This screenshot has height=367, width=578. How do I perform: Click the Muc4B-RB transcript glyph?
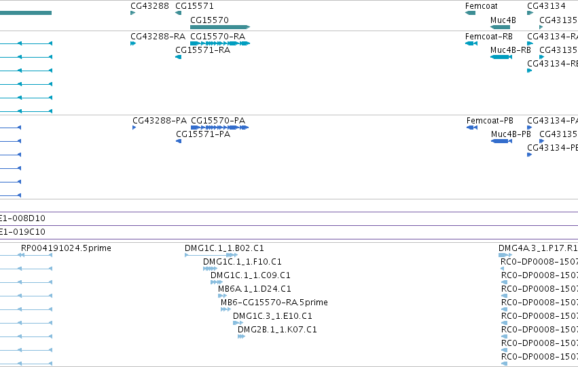click(501, 57)
